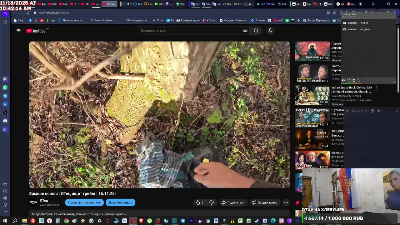Switch to the bilibili browser tab

pos(137,4)
